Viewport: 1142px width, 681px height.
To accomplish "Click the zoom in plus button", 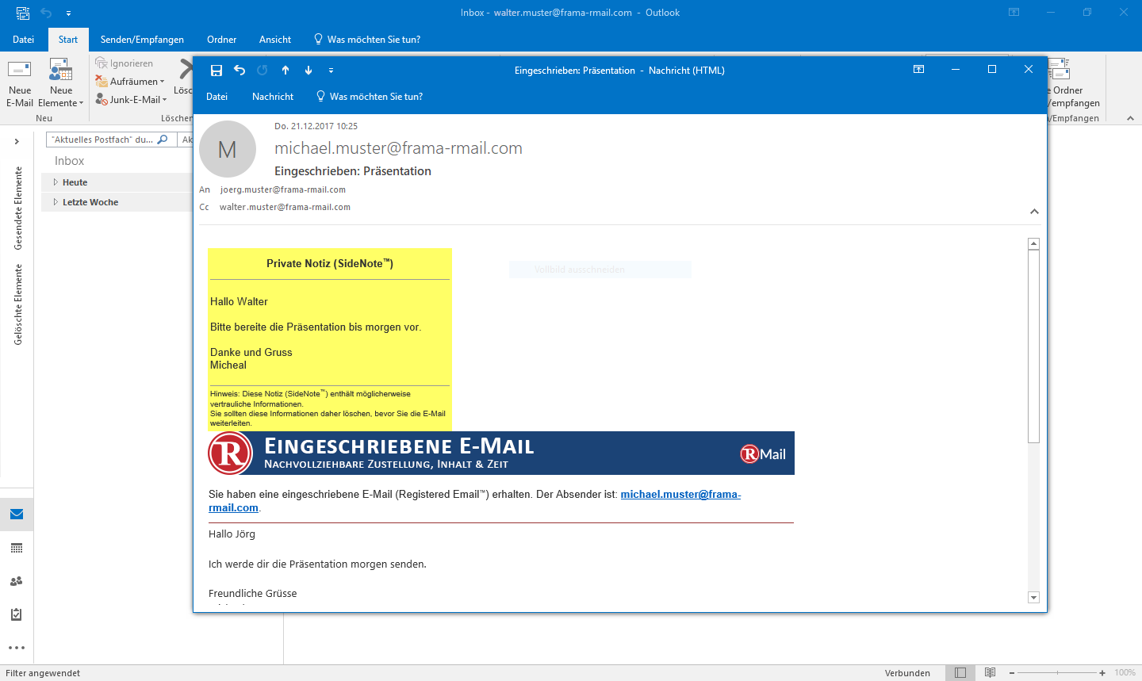I will point(1102,673).
